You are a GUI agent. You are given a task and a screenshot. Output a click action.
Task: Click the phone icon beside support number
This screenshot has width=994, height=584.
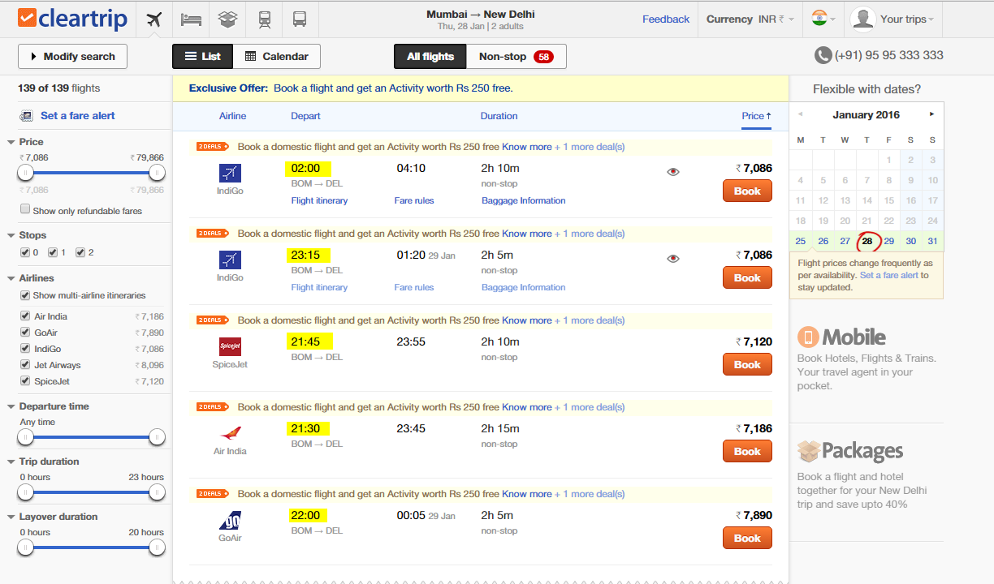coord(823,55)
